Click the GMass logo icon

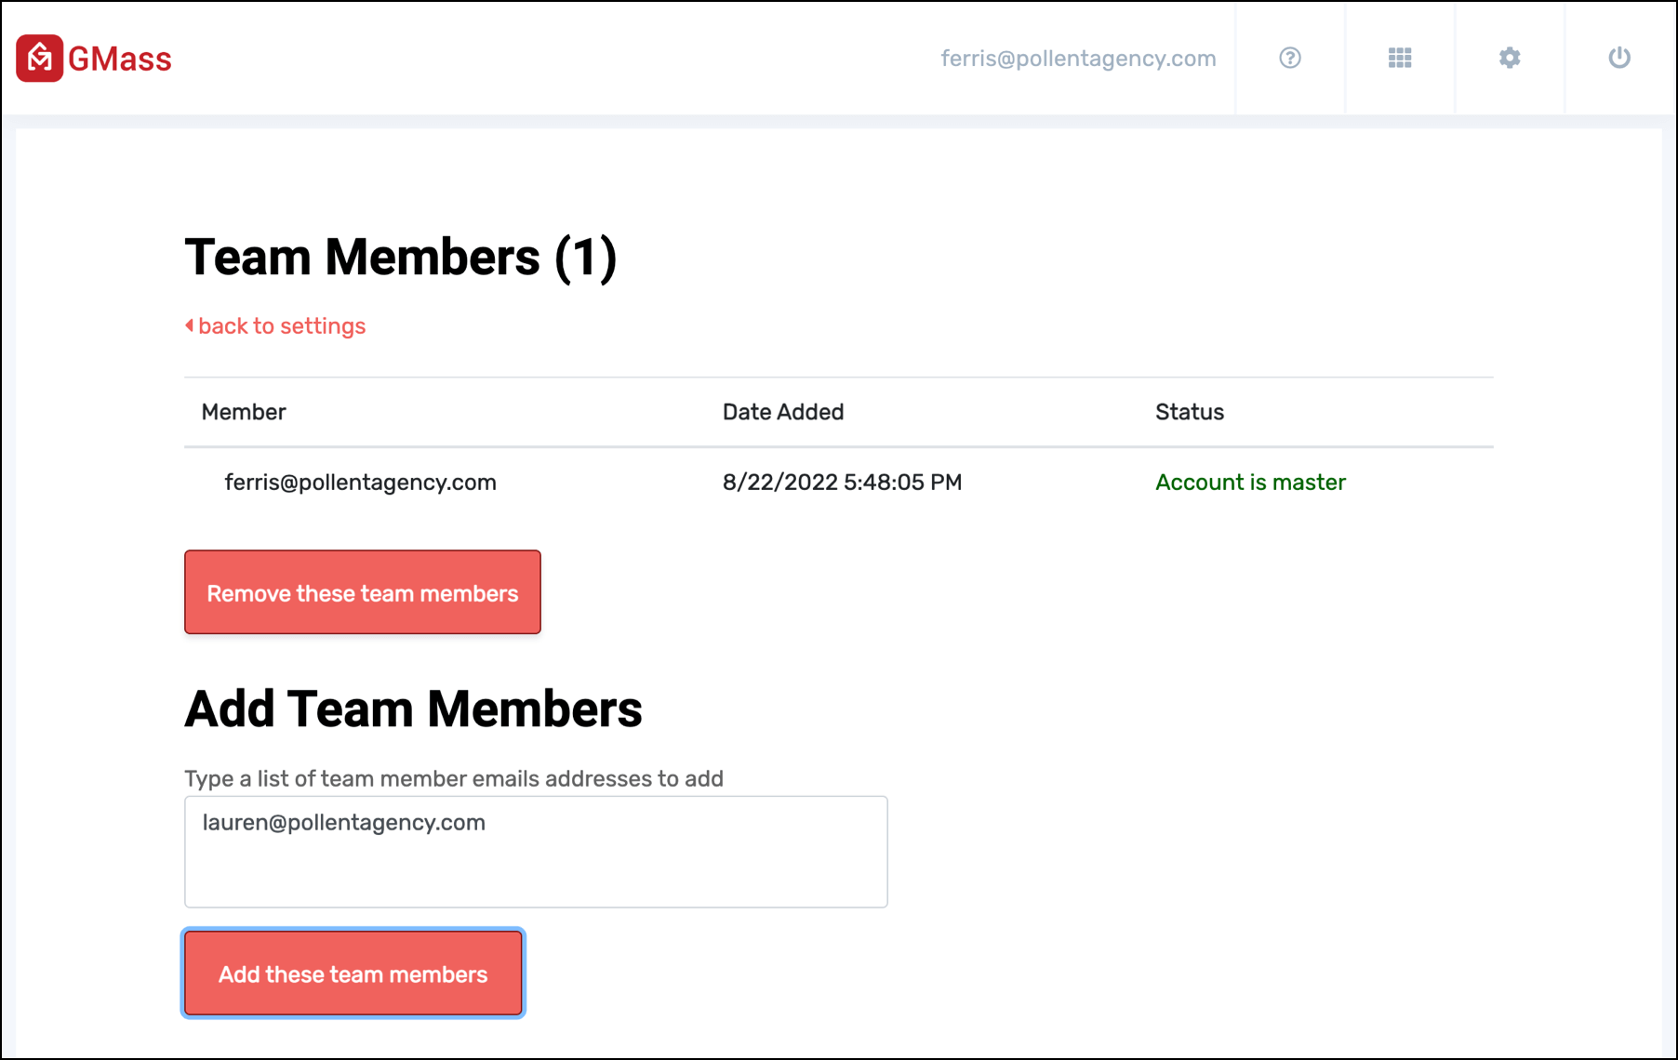tap(39, 58)
